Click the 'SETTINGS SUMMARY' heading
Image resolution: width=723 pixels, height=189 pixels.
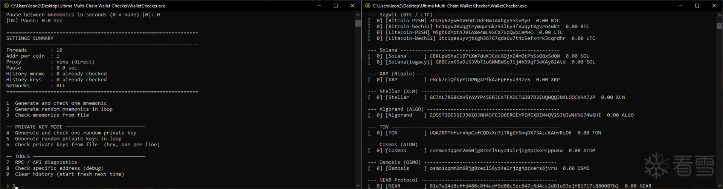[x=30, y=38]
